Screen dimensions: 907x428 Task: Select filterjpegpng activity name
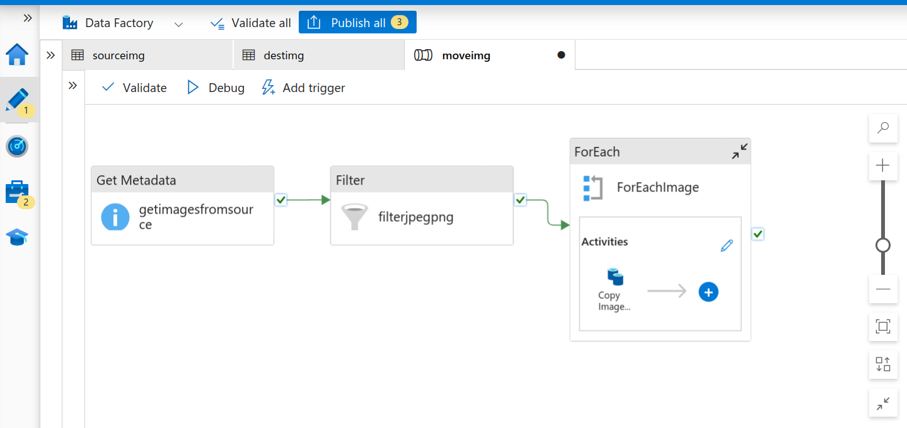pyautogui.click(x=416, y=217)
